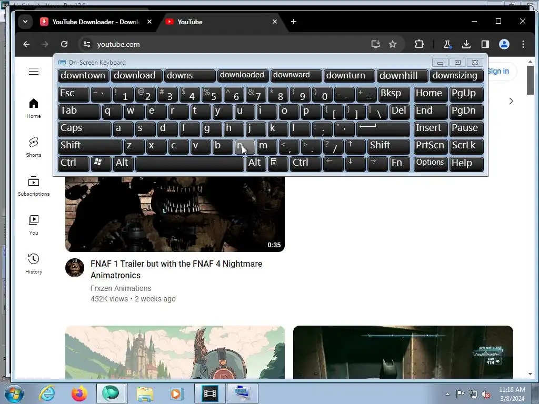This screenshot has width=539, height=404.
Task: Open on-screen keyboard Help
Action: point(466,164)
